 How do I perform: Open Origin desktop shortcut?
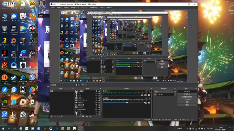[x=14, y=42]
